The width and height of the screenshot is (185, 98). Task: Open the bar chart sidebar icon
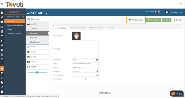point(2,27)
